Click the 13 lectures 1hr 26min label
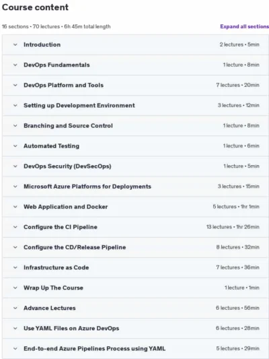This screenshot has height=359, width=269. [233, 227]
